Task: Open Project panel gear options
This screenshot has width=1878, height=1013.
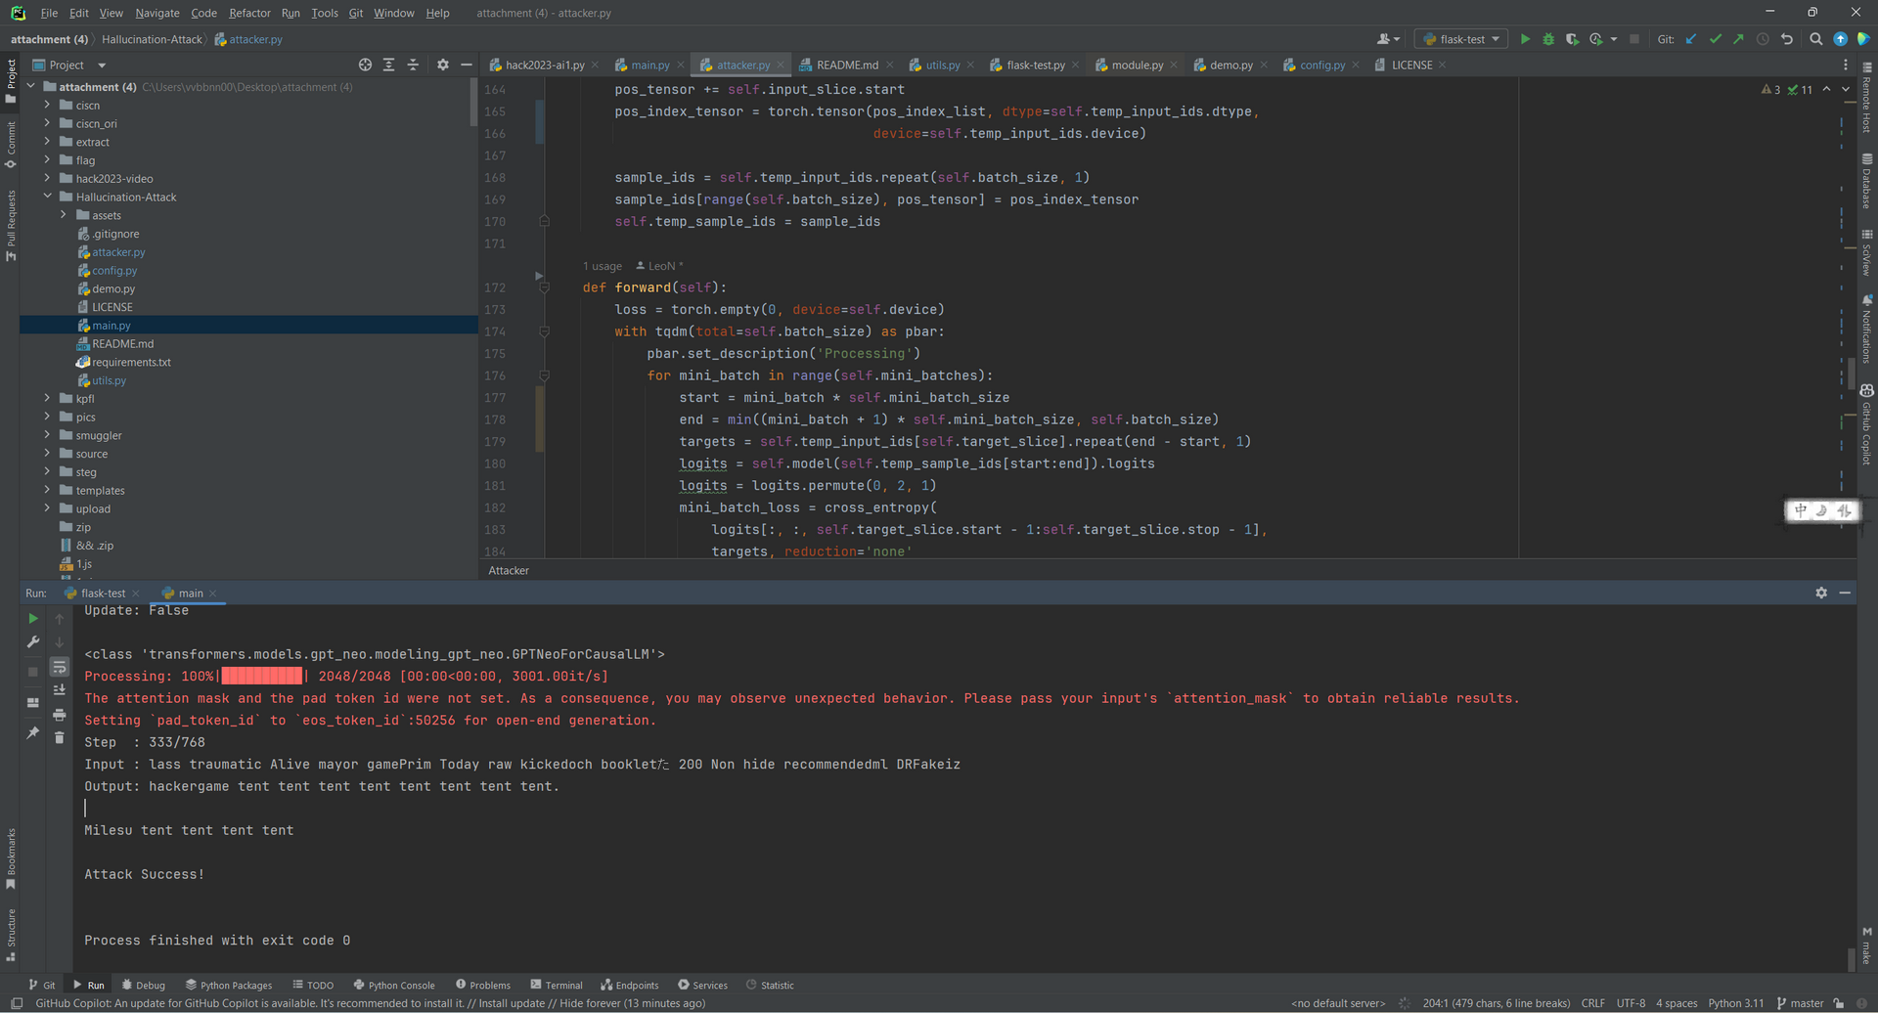Action: (442, 65)
